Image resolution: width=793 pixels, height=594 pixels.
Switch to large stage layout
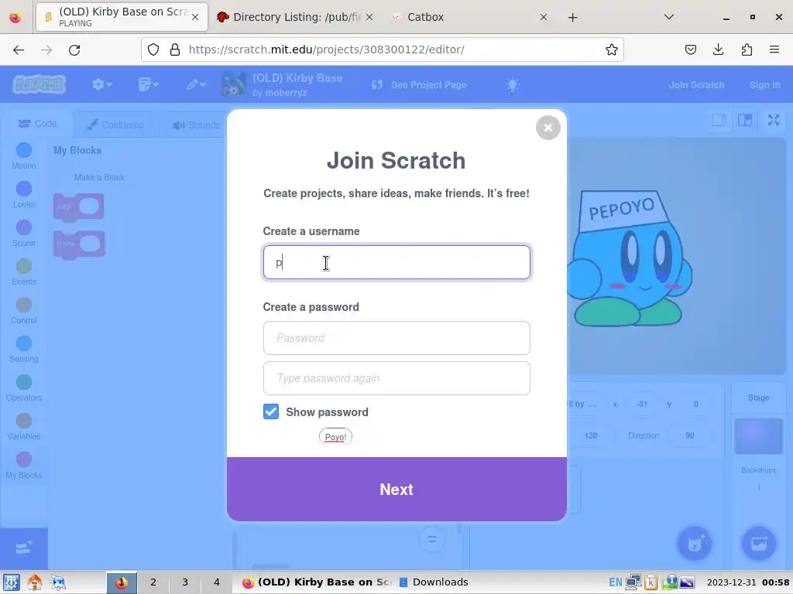pyautogui.click(x=745, y=120)
